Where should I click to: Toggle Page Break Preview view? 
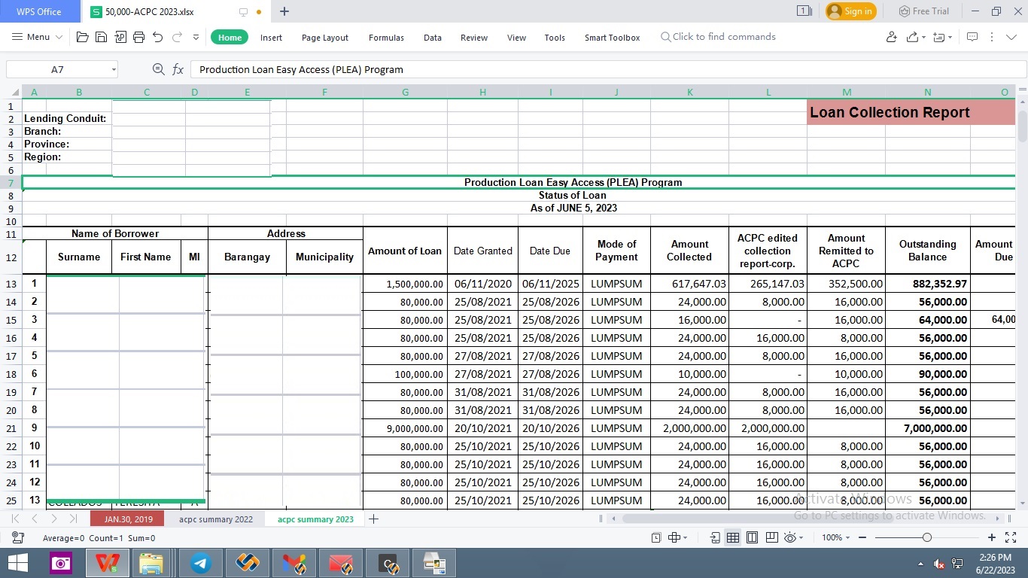coord(771,537)
